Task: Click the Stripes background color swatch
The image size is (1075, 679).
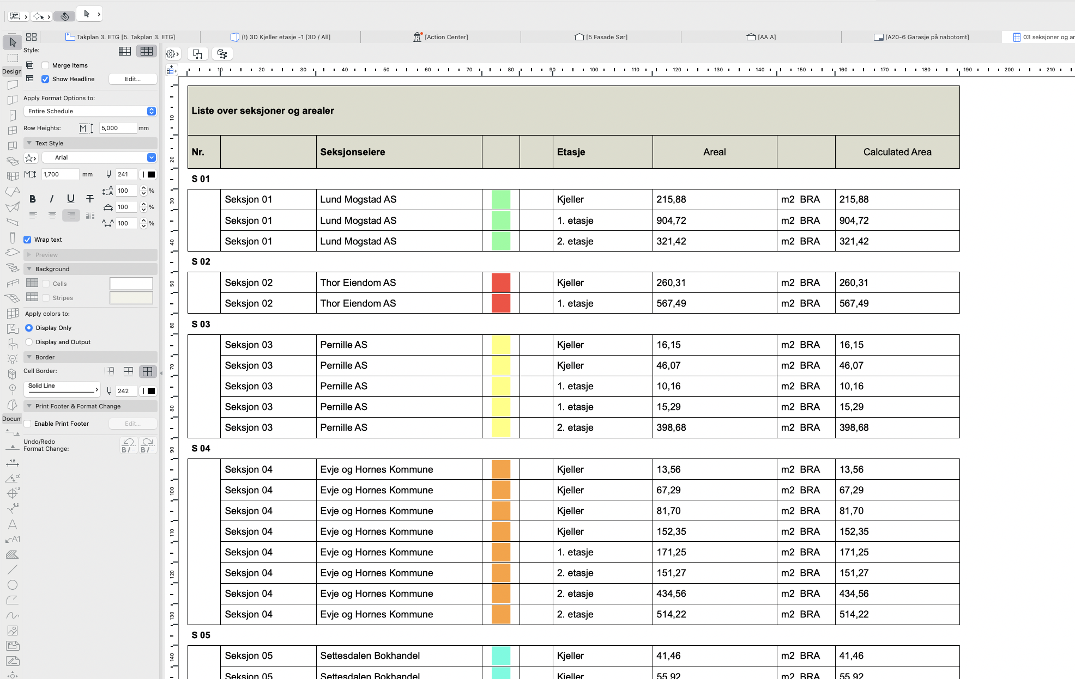Action: coord(131,298)
